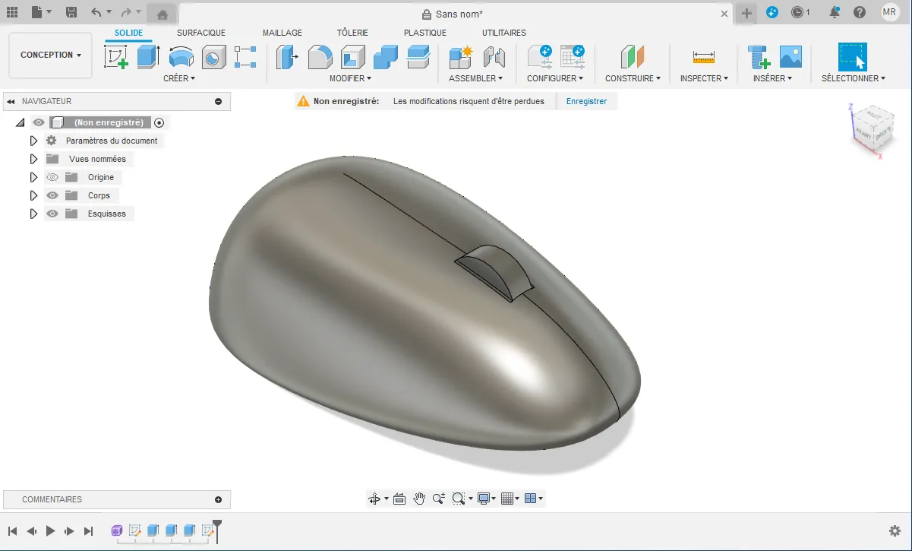Viewport: 912px width, 551px height.
Task: Click the Enregistrer link in warning banner
Action: (x=586, y=101)
